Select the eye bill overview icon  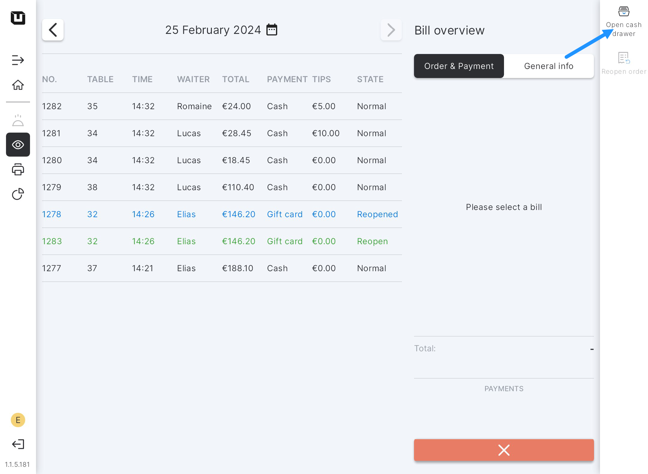click(x=18, y=145)
